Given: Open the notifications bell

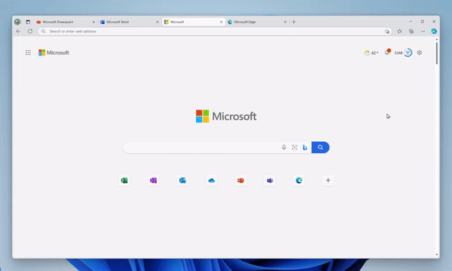Looking at the screenshot, I should 387,53.
